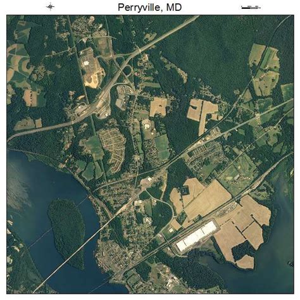Click the green athletic fields at map center

pos(162,147)
